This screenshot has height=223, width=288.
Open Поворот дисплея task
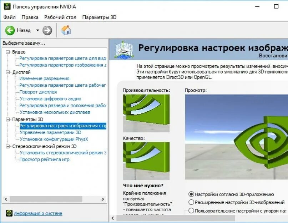[38, 92]
